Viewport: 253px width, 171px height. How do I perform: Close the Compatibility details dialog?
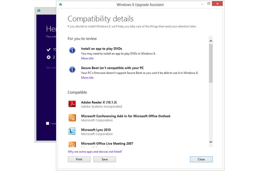(201, 159)
